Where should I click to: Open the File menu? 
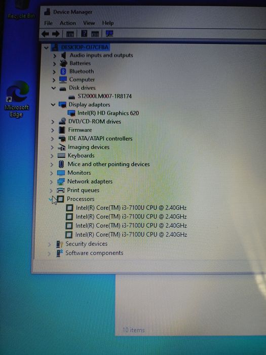pos(49,23)
